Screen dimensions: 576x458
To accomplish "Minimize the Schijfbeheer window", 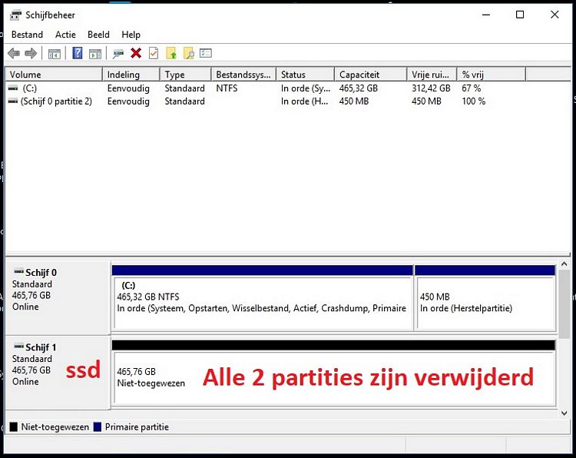I will tap(486, 15).
